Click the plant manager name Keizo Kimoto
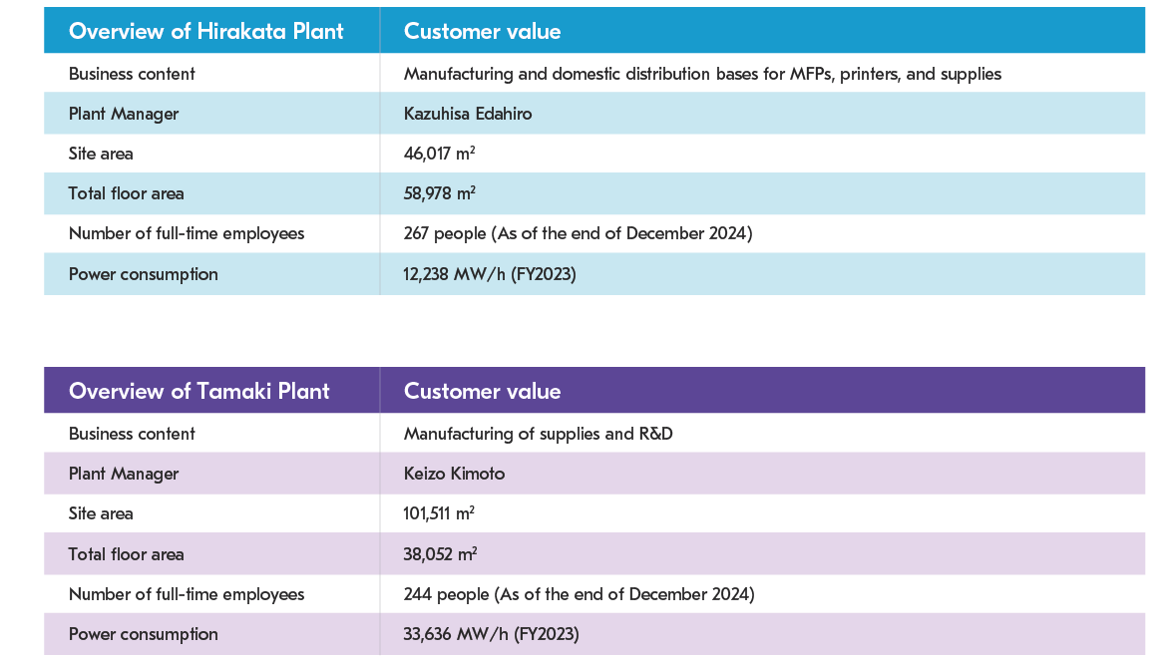The width and height of the screenshot is (1175, 661). (x=454, y=474)
